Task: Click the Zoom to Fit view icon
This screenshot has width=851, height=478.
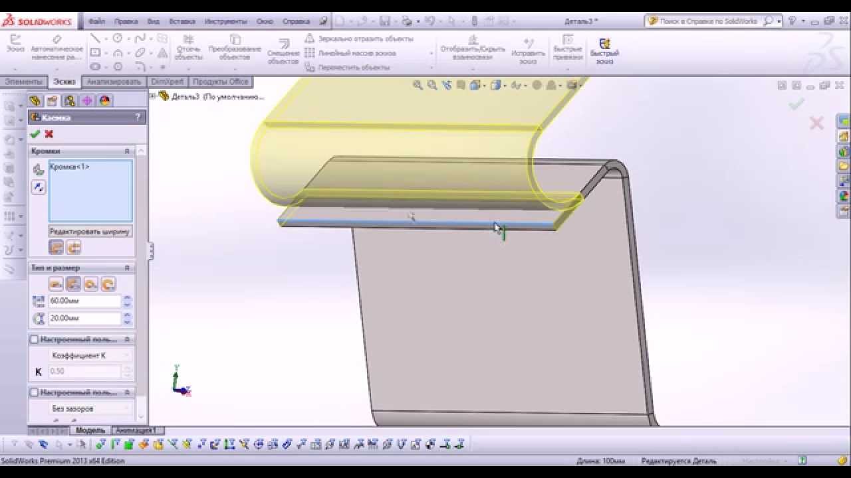Action: coord(418,85)
